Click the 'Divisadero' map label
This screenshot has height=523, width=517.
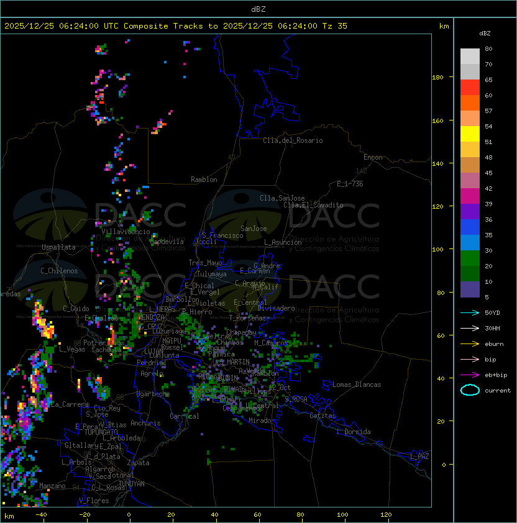(x=277, y=308)
